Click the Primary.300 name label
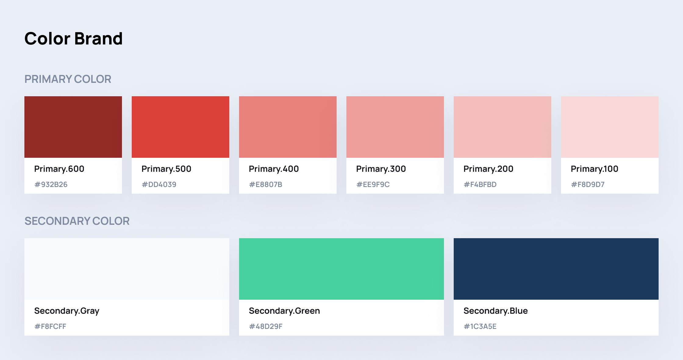Image resolution: width=683 pixels, height=360 pixels. [x=381, y=169]
